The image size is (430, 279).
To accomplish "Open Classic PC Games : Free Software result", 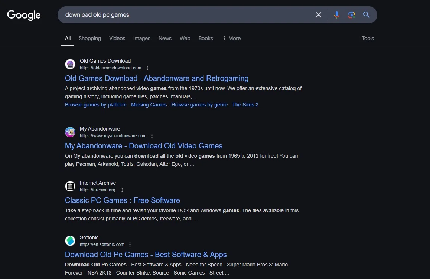I will tap(122, 200).
